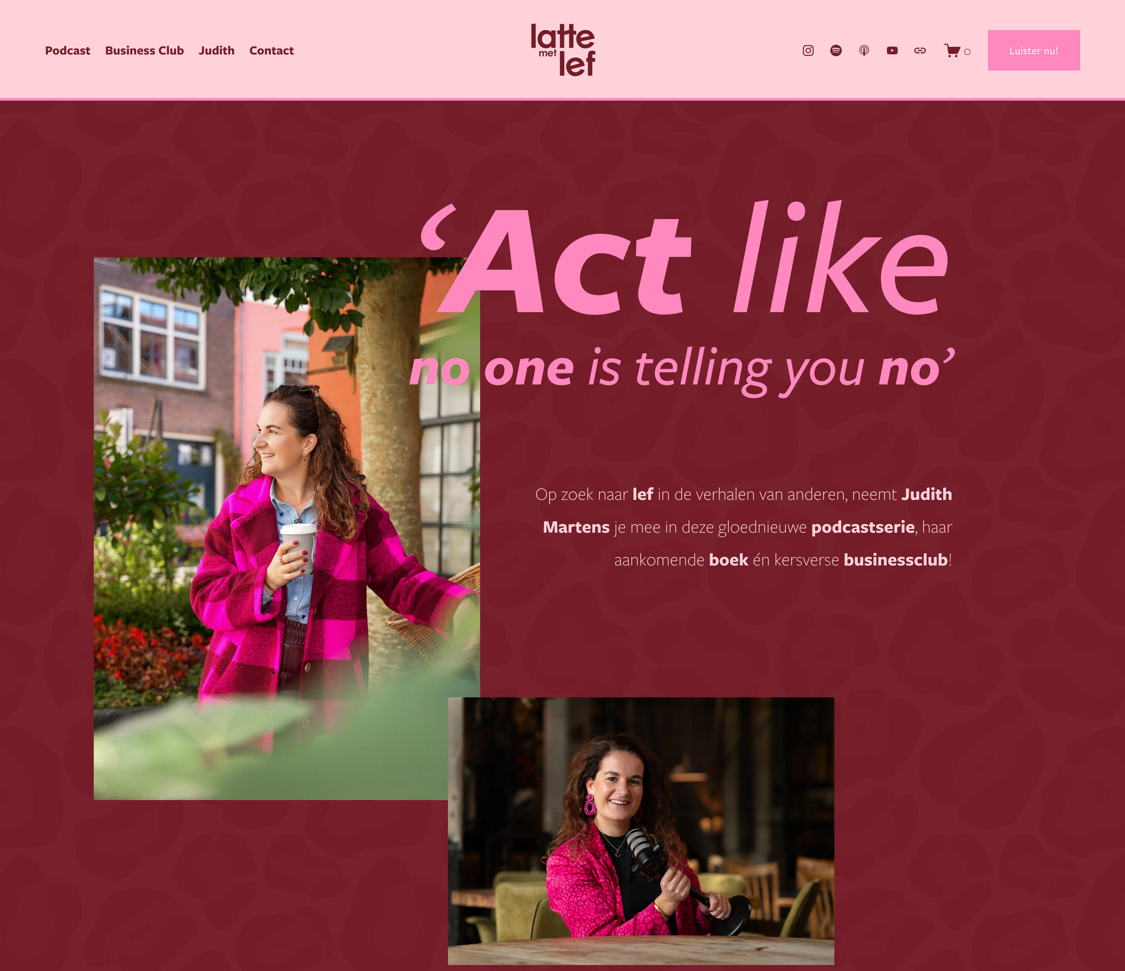
Task: Open the Spotify icon in header
Action: pos(836,50)
